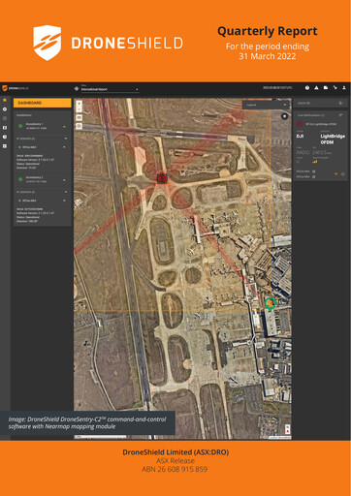
Task: Click the DJI vendor value in the detection card
Action: click(x=300, y=136)
